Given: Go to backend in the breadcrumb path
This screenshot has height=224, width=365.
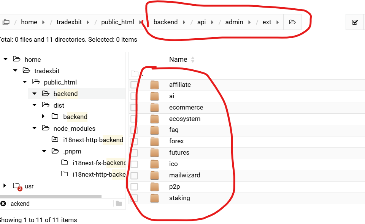Looking at the screenshot, I should point(165,22).
